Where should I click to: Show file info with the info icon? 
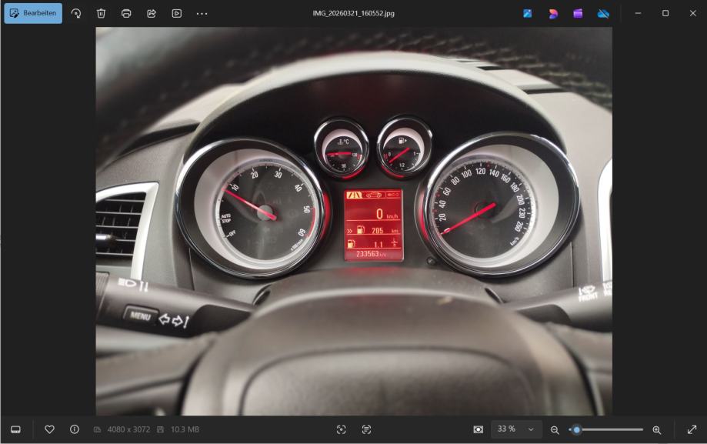click(x=75, y=429)
